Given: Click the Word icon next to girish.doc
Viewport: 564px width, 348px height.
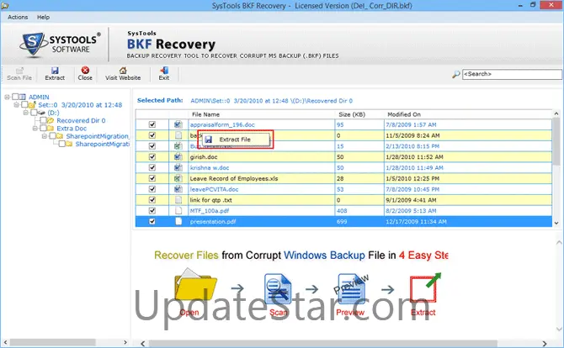Looking at the screenshot, I should pos(178,157).
